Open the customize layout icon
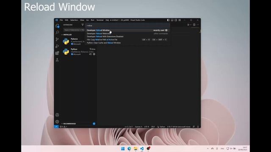This screenshot has width=271, height=152. pyautogui.click(x=180, y=20)
